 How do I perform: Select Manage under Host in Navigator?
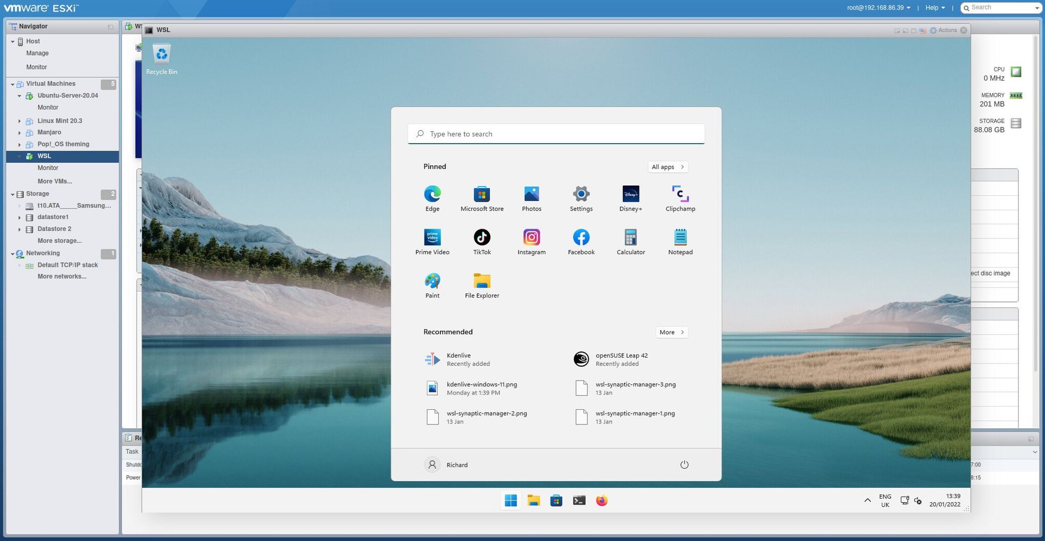pyautogui.click(x=37, y=53)
